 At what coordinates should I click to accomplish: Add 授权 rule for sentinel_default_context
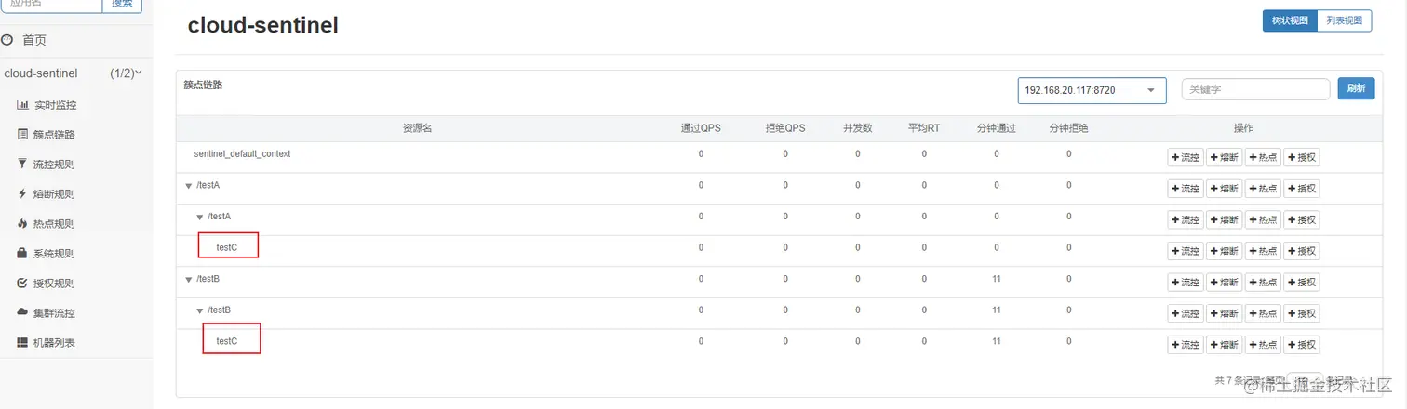(1302, 157)
